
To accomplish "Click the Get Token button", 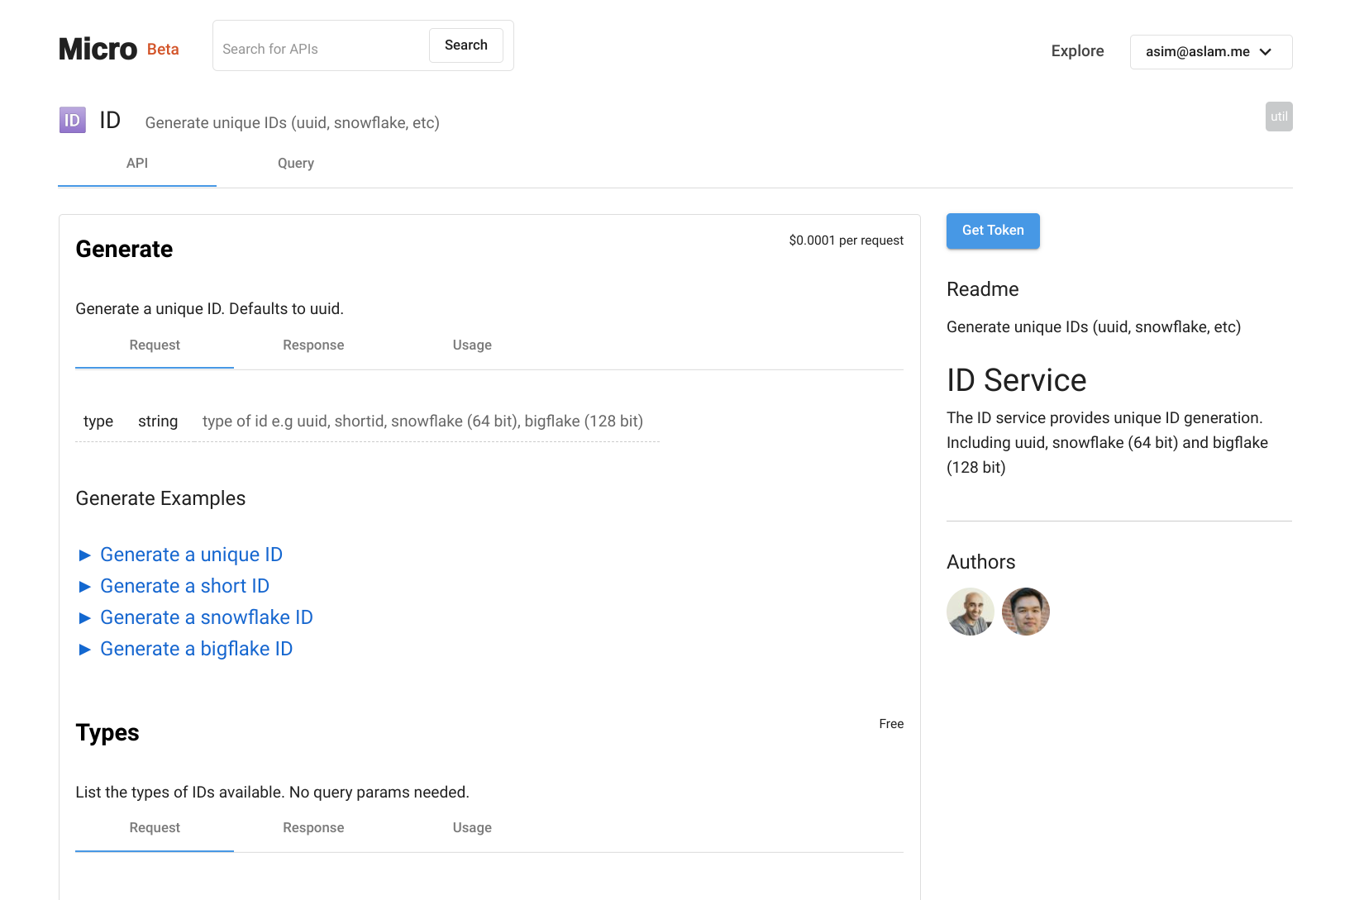I will (993, 231).
